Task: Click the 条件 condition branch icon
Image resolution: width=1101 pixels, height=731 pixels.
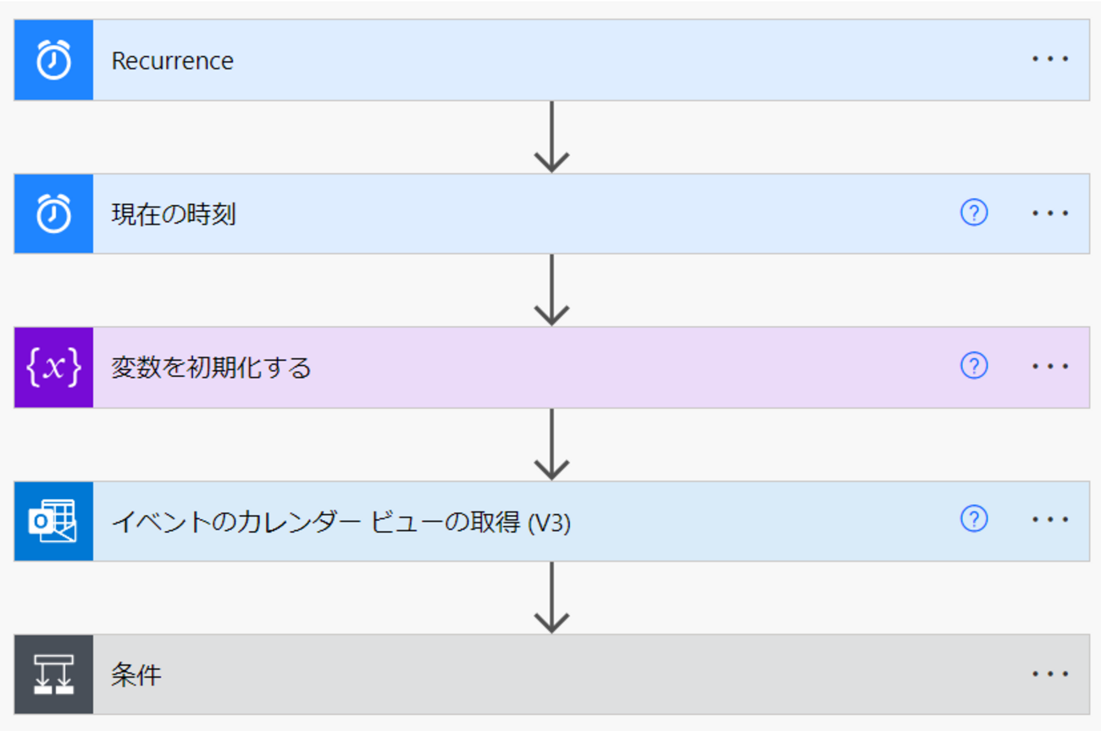Action: [53, 674]
